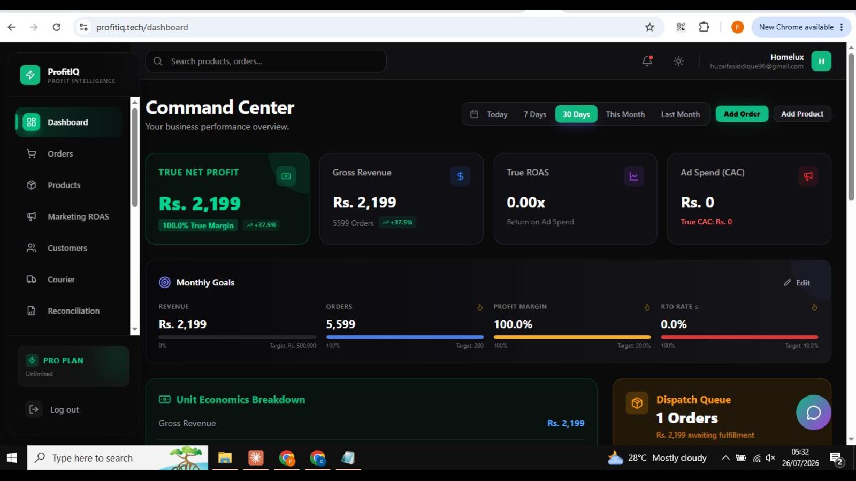Click the calendar icon before Today
This screenshot has height=481, width=856.
[x=474, y=114]
